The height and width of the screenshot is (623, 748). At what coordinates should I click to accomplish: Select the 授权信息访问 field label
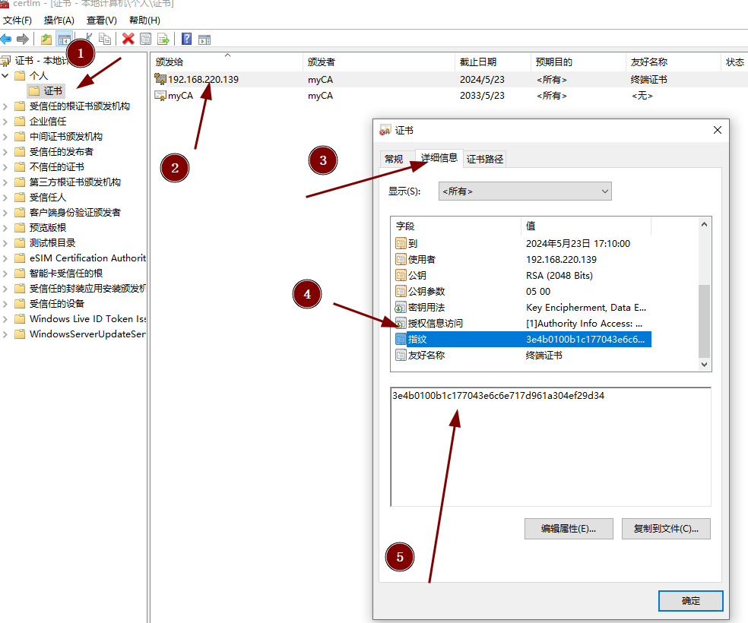[x=436, y=323]
